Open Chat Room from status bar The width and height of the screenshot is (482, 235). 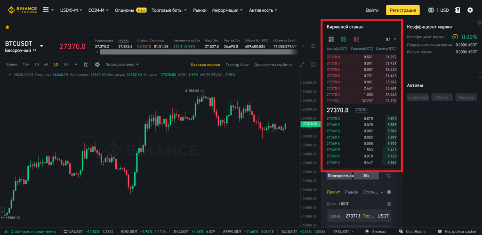(411, 231)
